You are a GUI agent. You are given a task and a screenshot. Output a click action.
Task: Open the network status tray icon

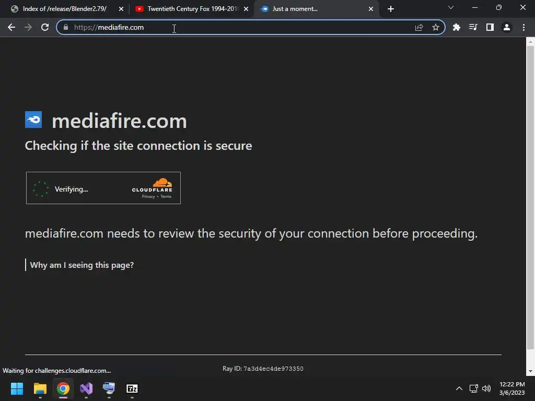tap(473, 388)
